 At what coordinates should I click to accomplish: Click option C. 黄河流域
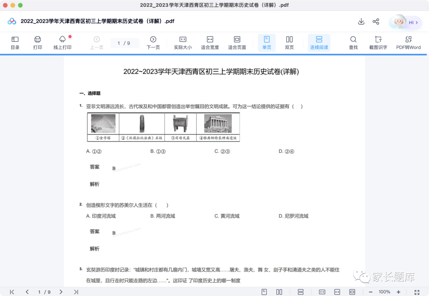click(x=227, y=216)
